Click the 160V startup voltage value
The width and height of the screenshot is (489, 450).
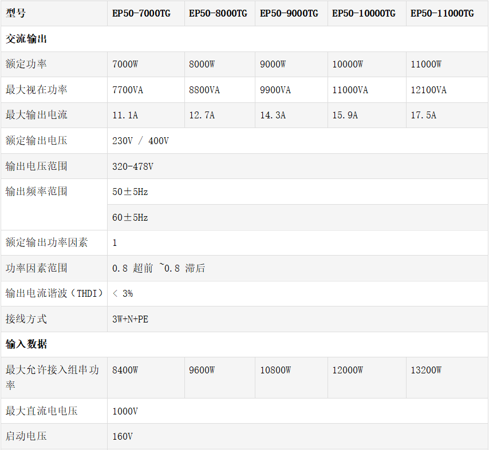point(123,436)
